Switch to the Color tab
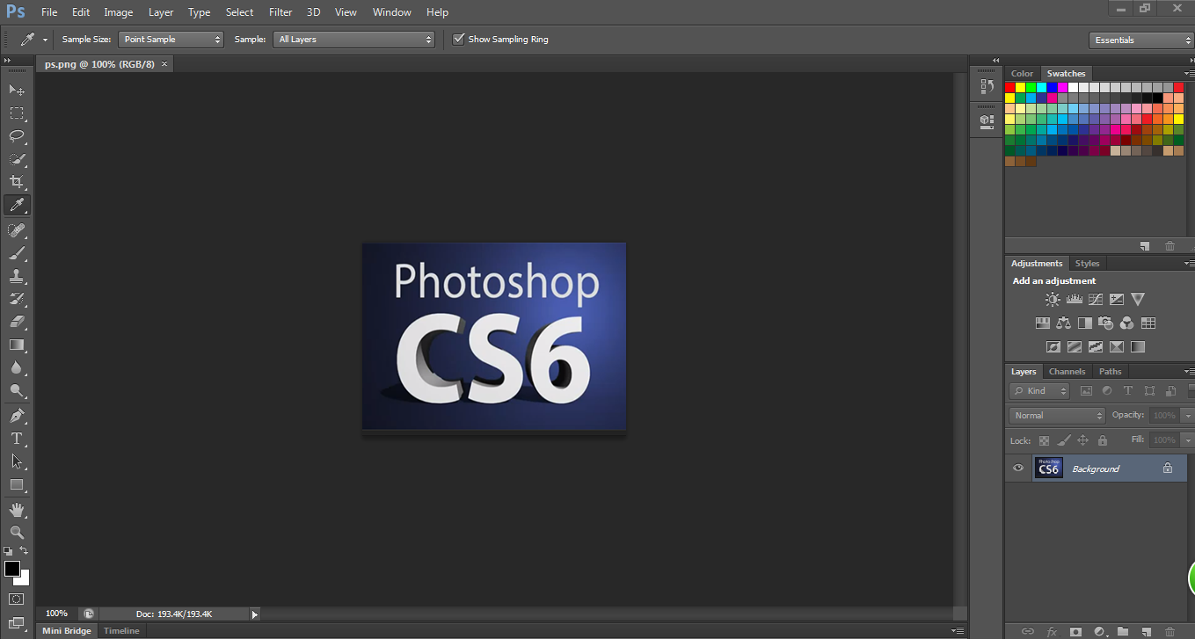Screen dimensions: 1195x639 click(1022, 73)
